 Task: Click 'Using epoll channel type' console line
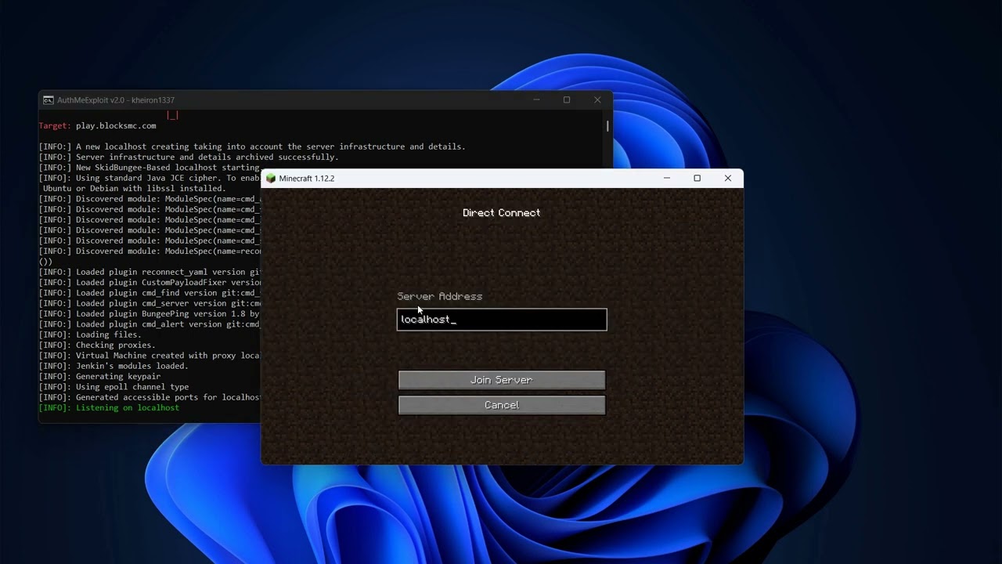(114, 387)
